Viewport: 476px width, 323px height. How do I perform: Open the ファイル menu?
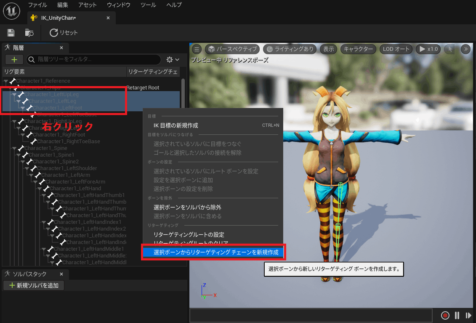(37, 5)
